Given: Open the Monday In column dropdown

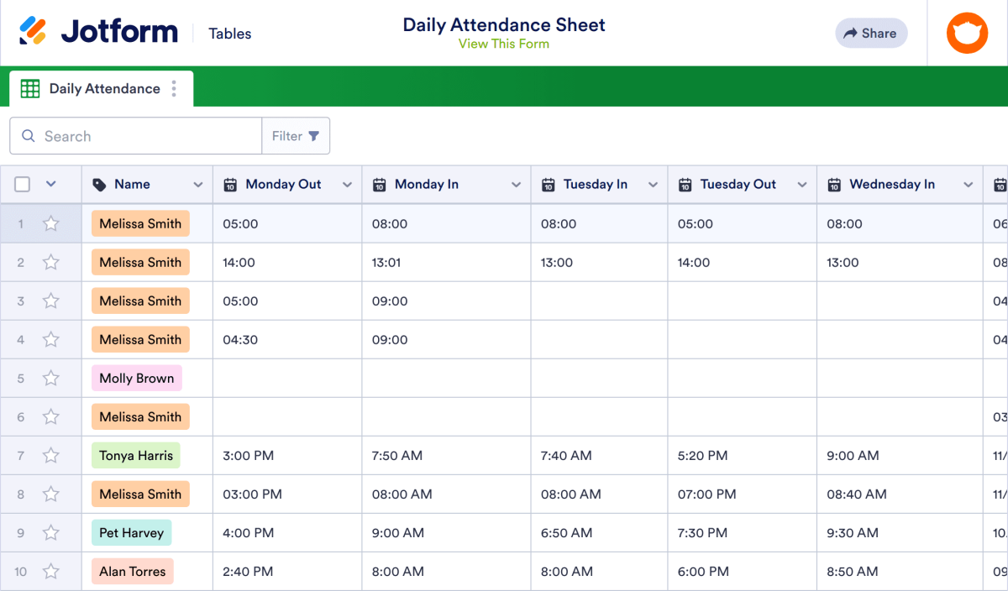Looking at the screenshot, I should click(x=516, y=184).
